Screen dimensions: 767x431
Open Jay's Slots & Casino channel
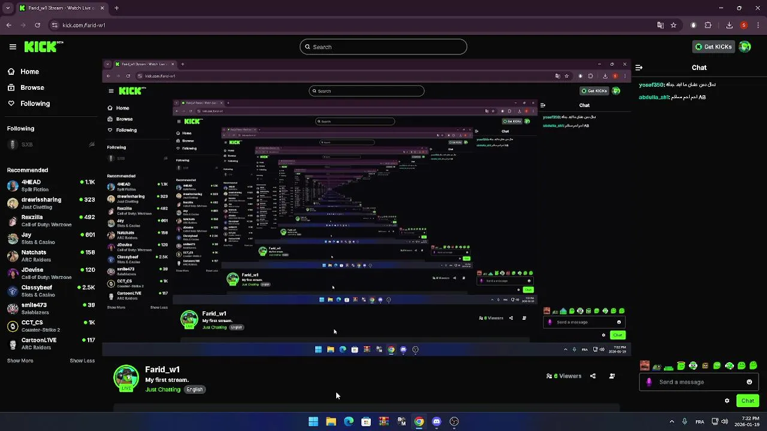click(x=51, y=238)
